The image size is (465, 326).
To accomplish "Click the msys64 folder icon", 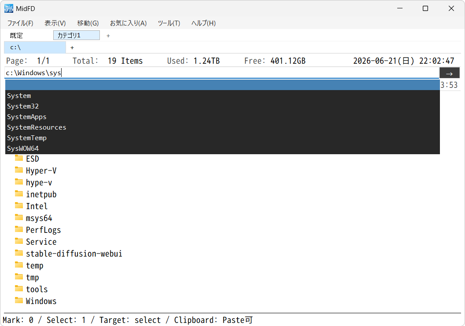I will 18,217.
